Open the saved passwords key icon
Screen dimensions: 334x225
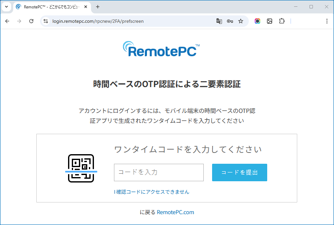(x=230, y=21)
